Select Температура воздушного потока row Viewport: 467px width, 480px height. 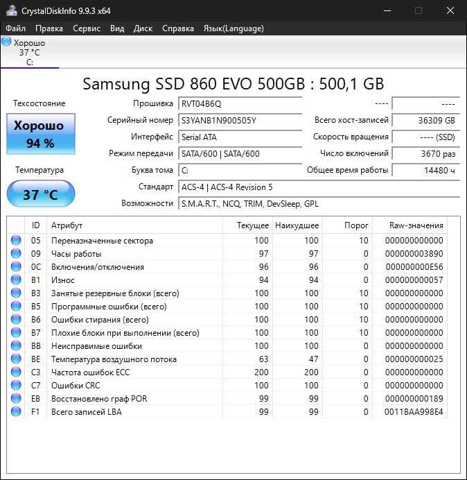click(x=227, y=359)
